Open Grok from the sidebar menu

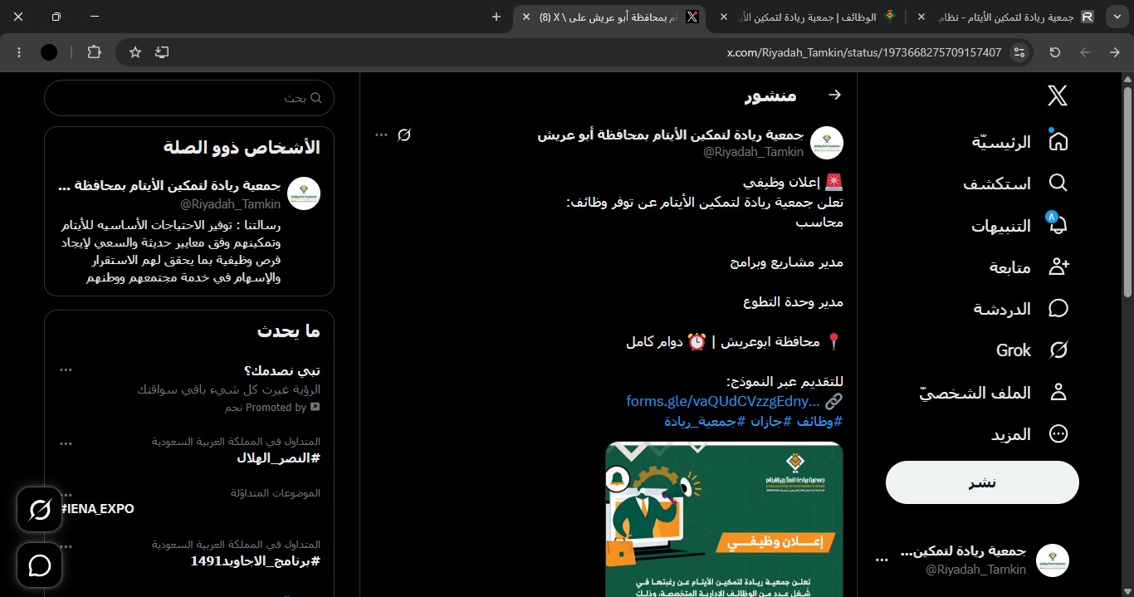pyautogui.click(x=1032, y=350)
